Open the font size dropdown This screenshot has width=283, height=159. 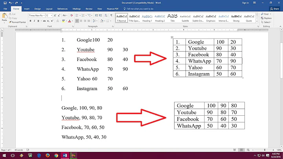pos(51,15)
